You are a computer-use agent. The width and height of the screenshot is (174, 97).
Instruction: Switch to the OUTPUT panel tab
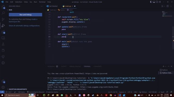point(64,67)
